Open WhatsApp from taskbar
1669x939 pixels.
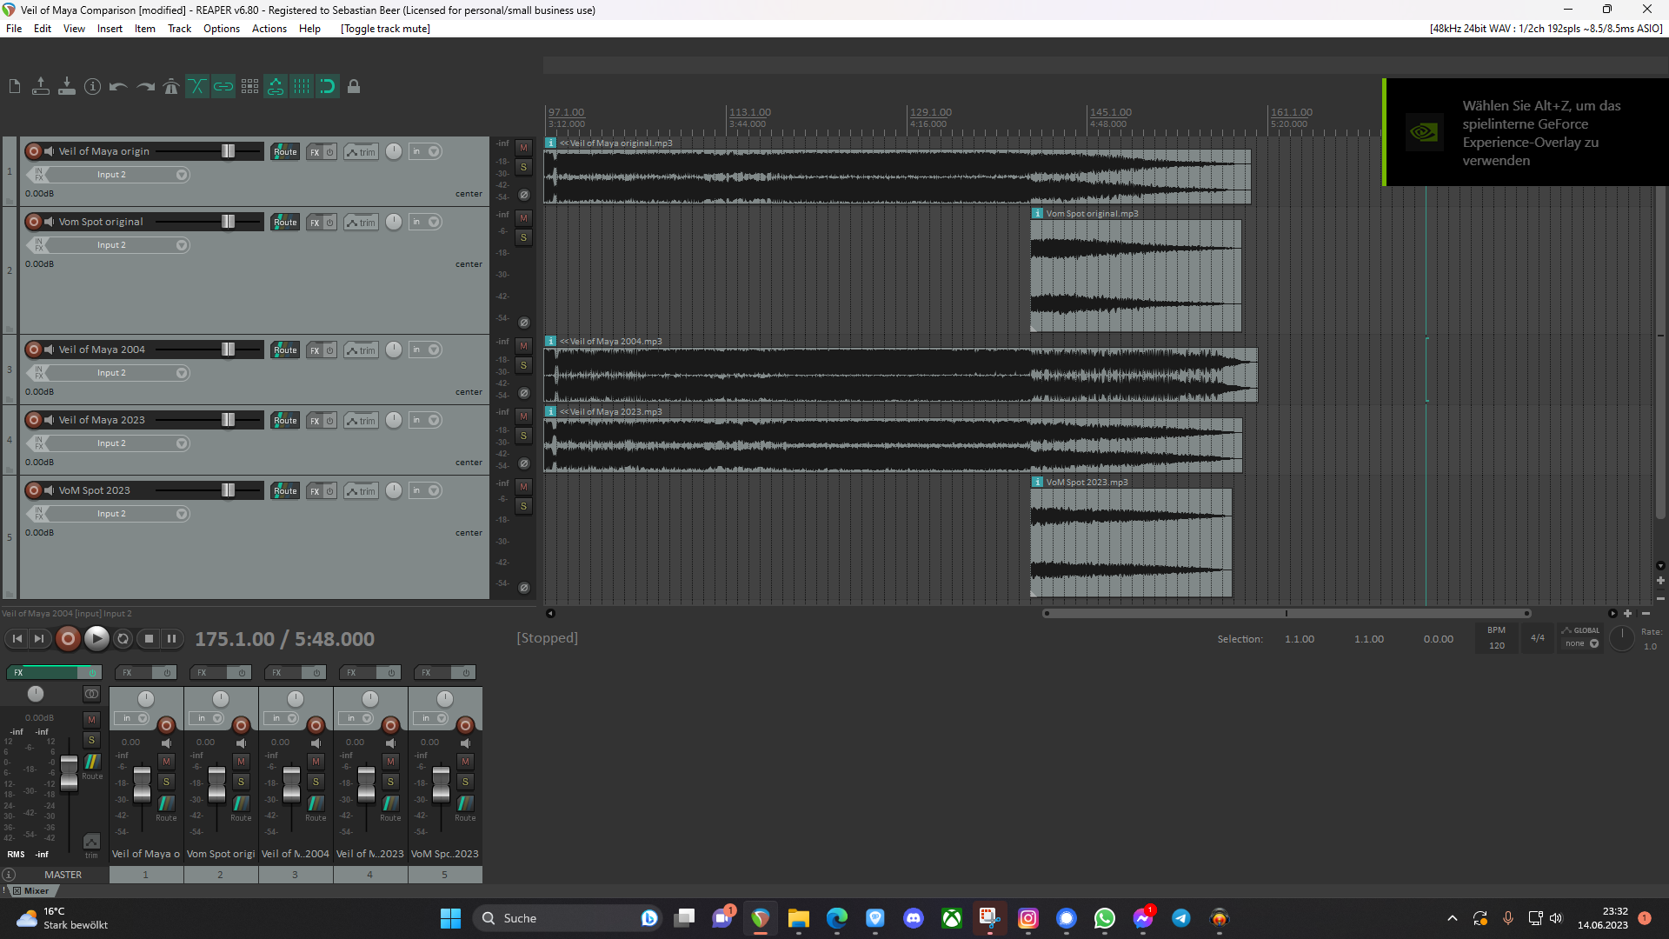point(1104,918)
